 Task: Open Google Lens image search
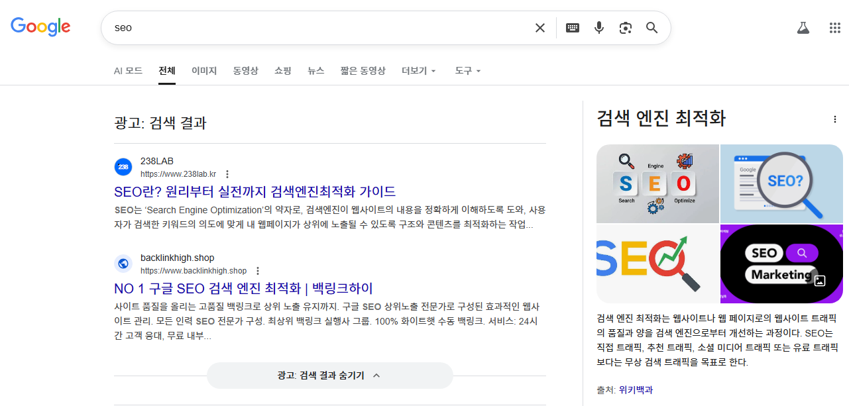(625, 28)
